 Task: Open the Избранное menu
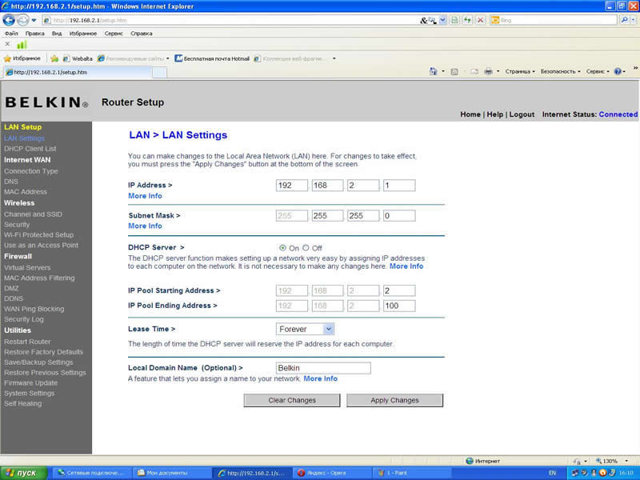(x=83, y=34)
